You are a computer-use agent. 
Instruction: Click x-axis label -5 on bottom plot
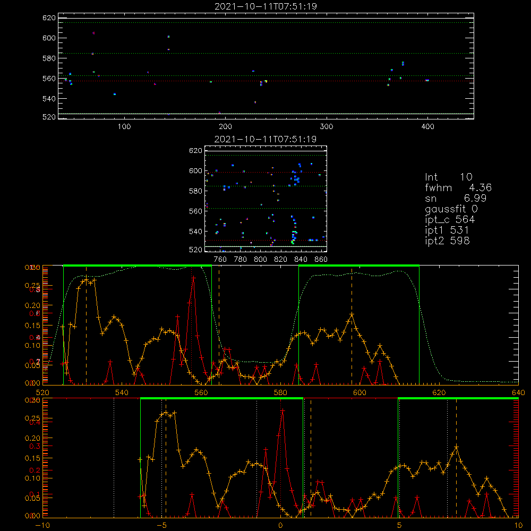[x=162, y=525]
